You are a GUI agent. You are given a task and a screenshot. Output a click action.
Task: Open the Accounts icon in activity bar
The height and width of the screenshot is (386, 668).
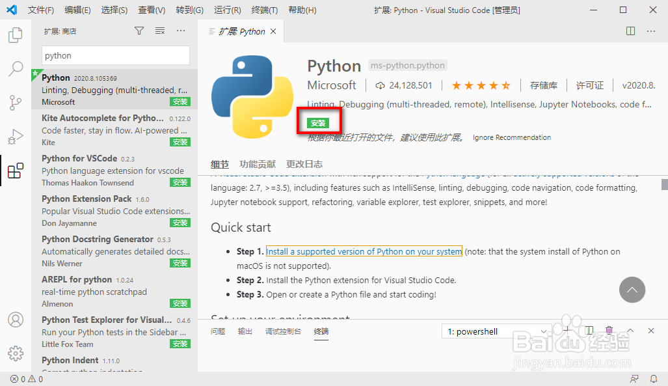[16, 320]
